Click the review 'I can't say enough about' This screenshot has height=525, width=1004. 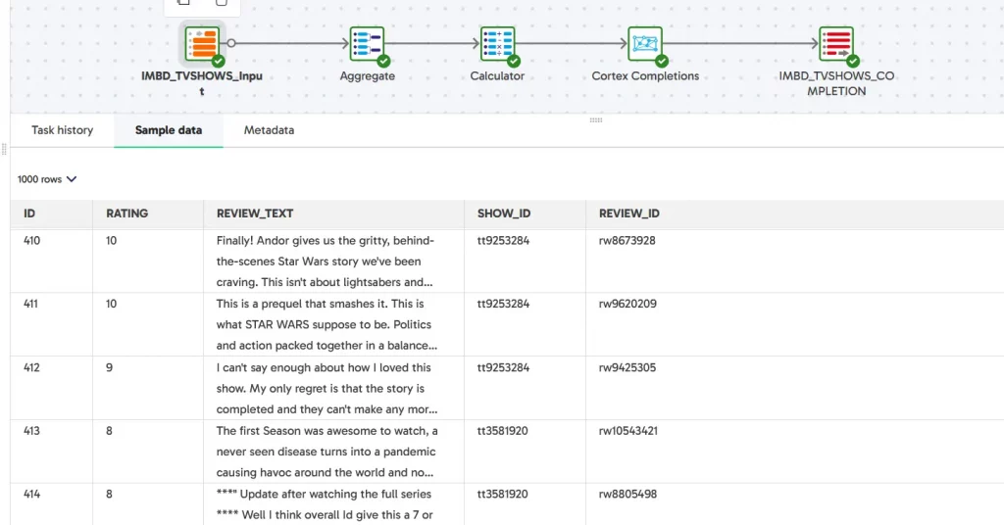[x=326, y=388]
